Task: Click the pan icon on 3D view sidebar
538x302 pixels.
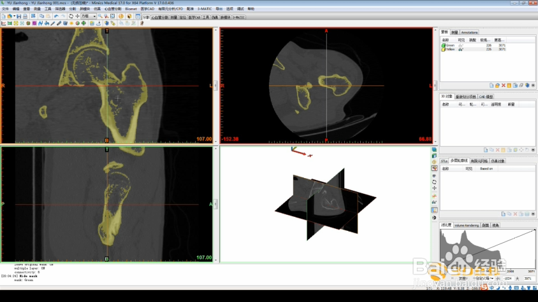Action: click(x=434, y=188)
